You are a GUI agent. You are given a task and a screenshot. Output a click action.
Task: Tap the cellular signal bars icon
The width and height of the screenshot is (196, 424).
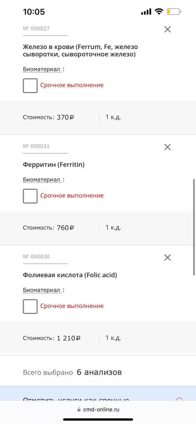[x=146, y=12]
